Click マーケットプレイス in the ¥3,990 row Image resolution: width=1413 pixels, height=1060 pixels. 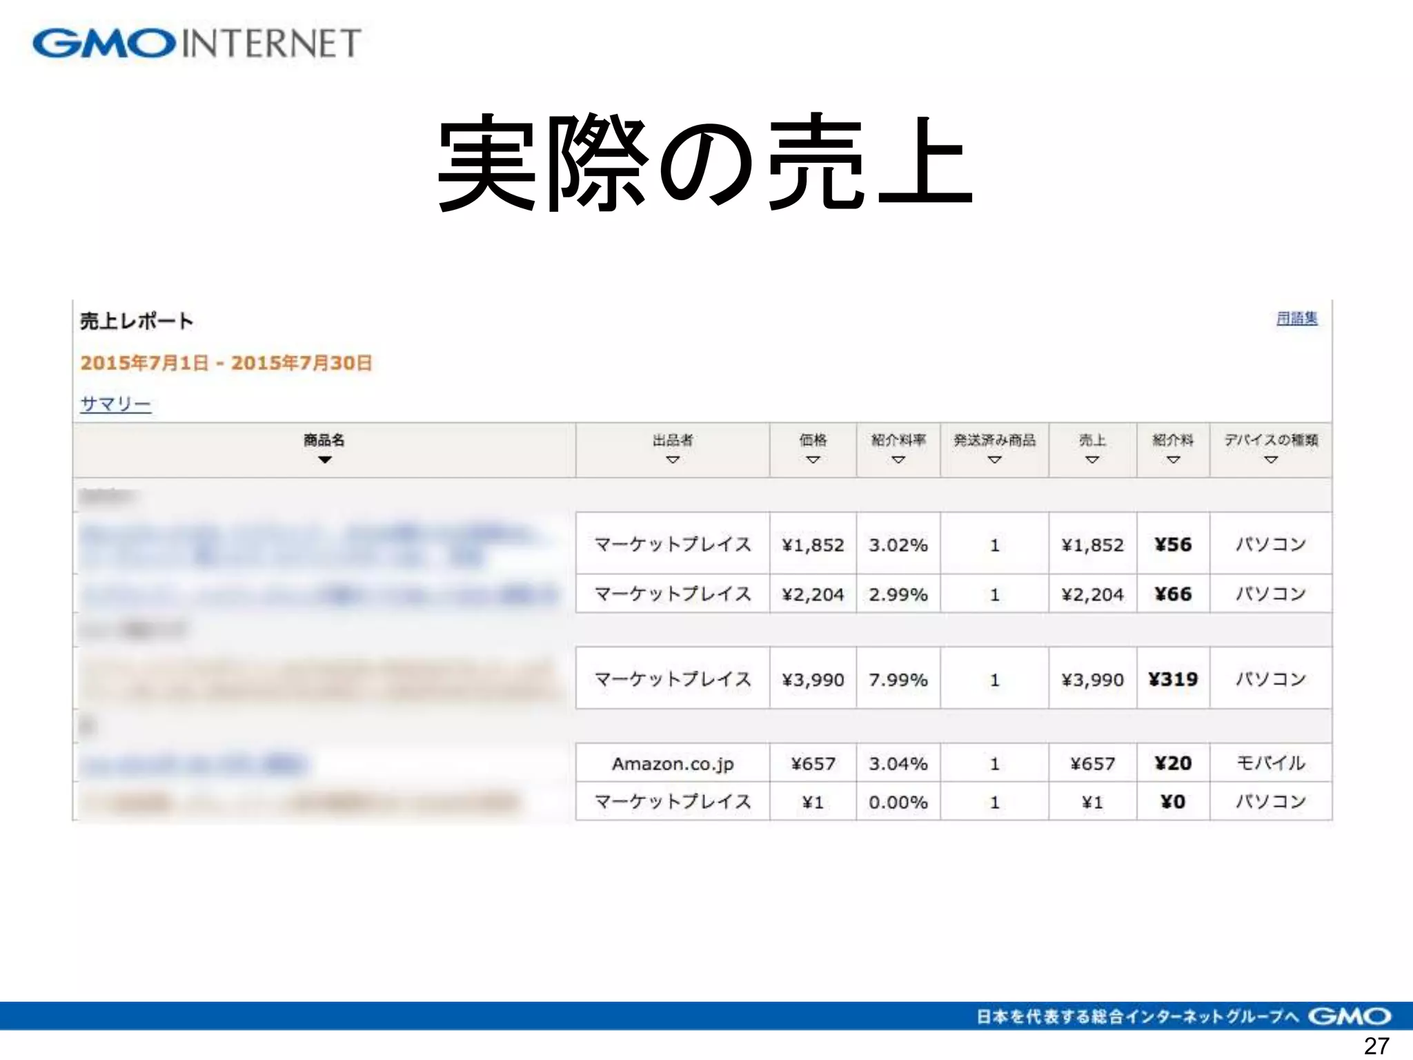point(673,679)
